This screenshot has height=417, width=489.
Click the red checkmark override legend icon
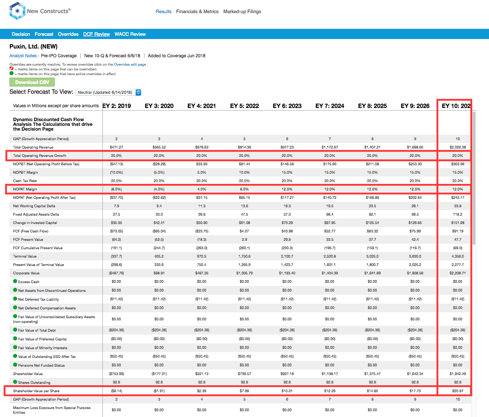coord(11,69)
